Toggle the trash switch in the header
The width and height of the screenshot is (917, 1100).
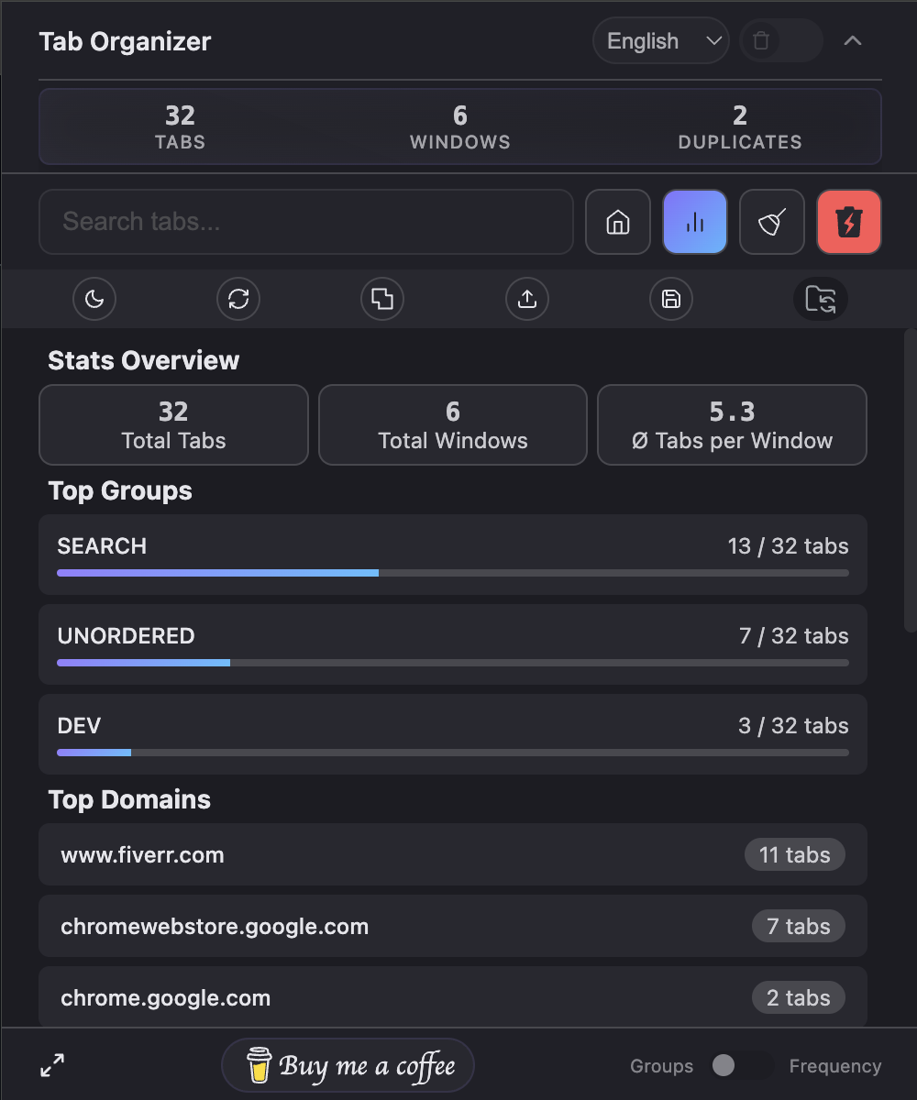pyautogui.click(x=780, y=40)
